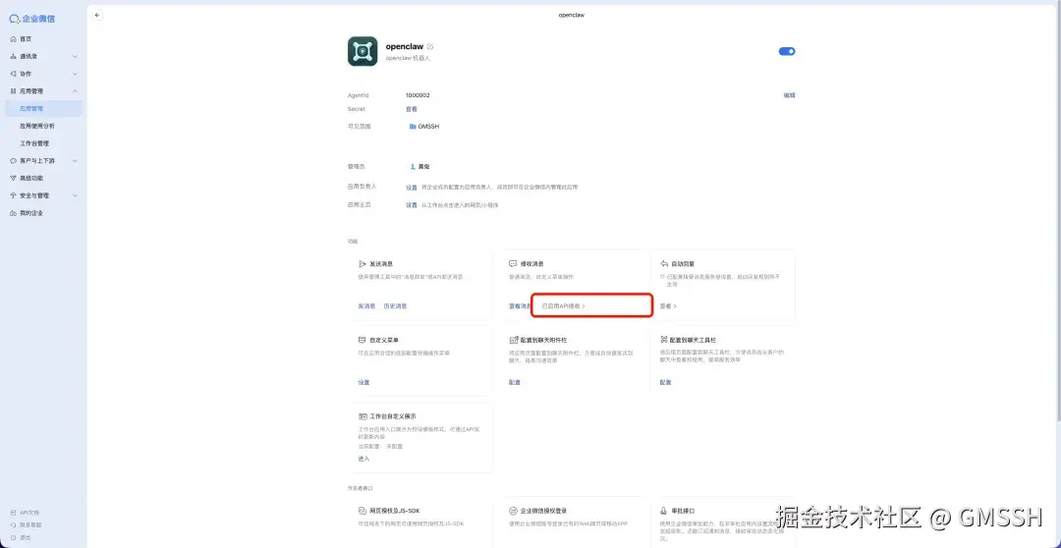Click the API文档 icon in sidebar footer
Screen dimensions: 1061x548
[x=13, y=513]
